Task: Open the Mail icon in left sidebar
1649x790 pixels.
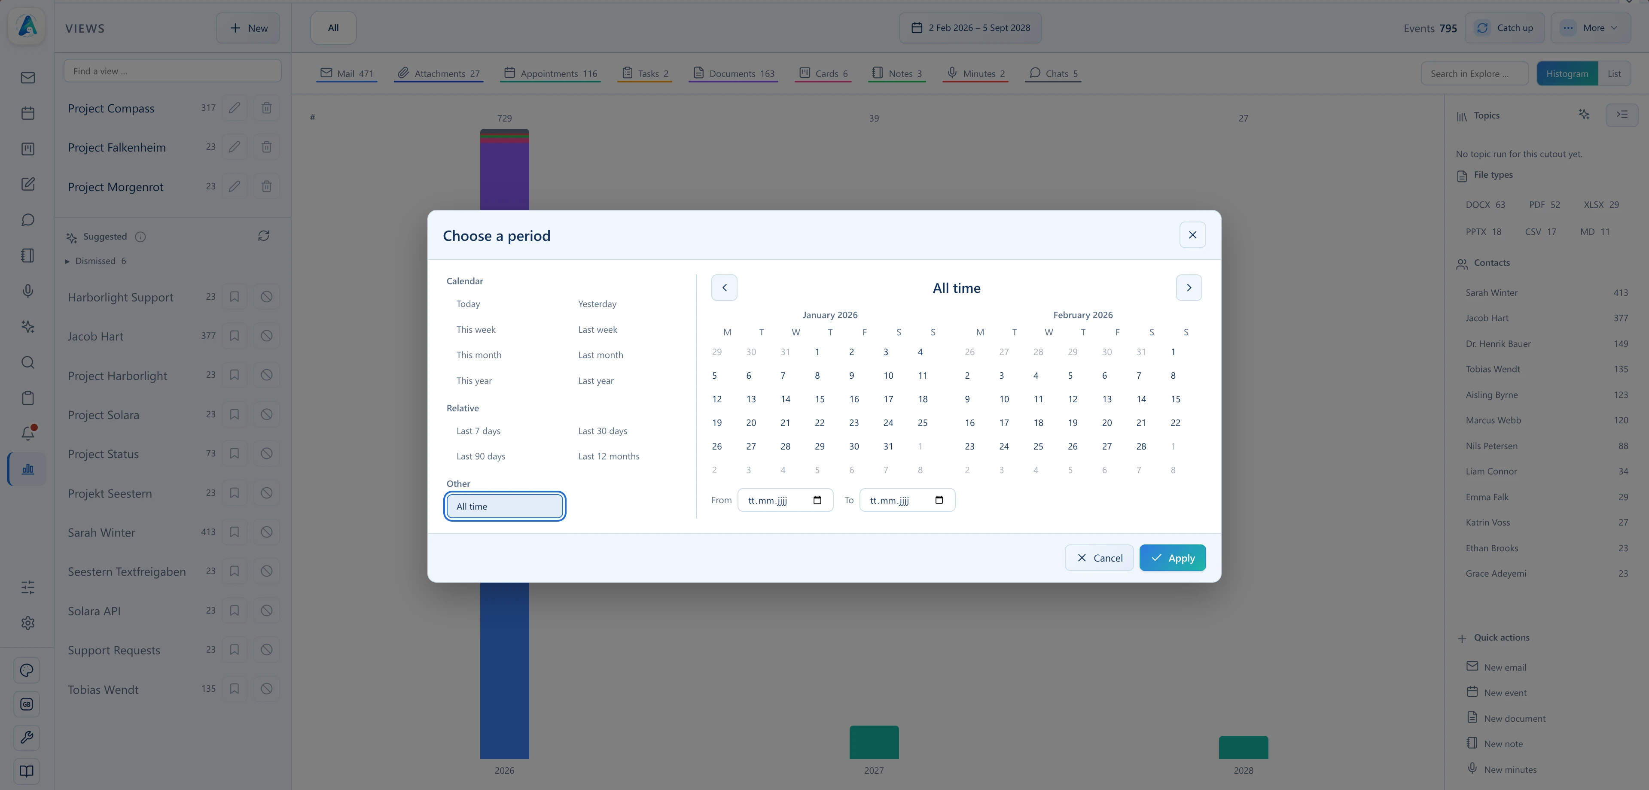Action: click(x=27, y=78)
